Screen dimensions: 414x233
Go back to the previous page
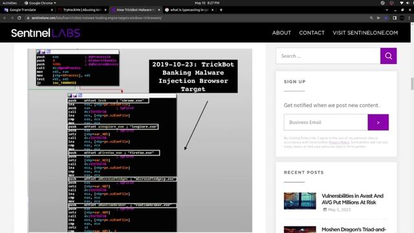point(5,18)
